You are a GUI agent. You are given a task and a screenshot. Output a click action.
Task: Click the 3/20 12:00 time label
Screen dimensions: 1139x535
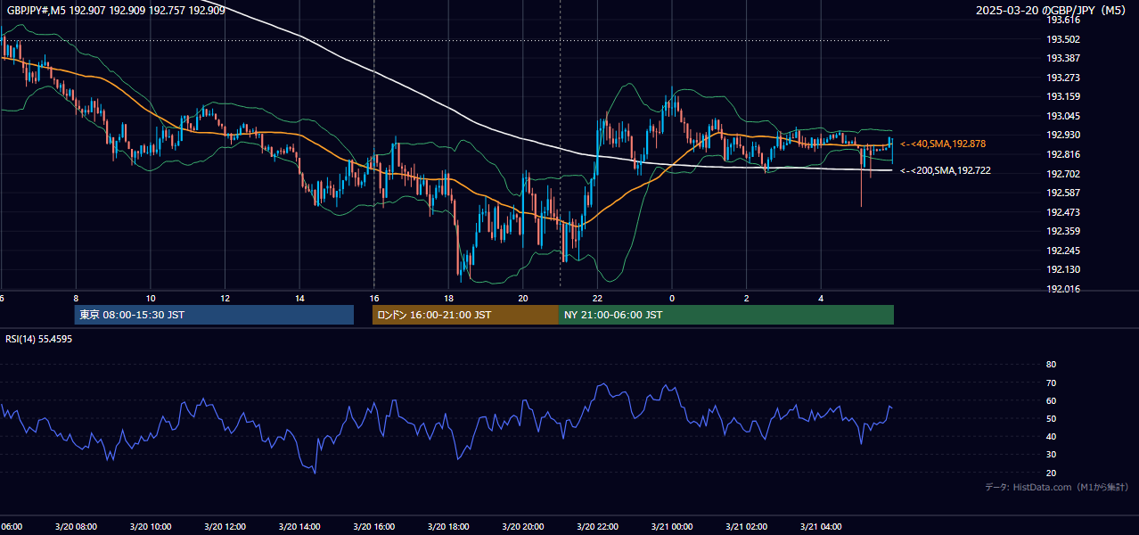[225, 527]
